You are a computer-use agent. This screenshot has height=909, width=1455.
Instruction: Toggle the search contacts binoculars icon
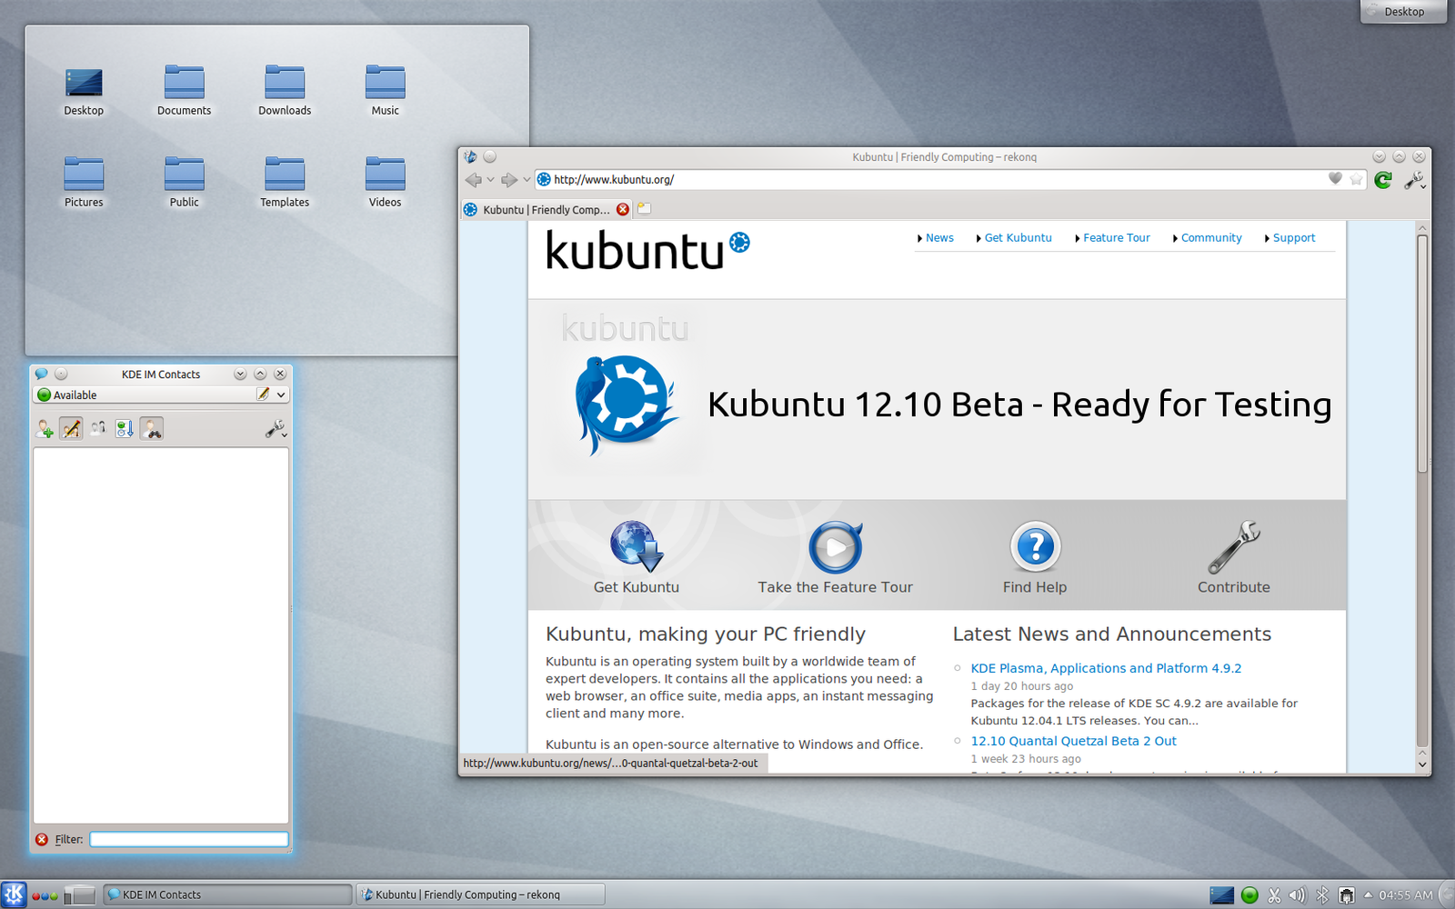pyautogui.click(x=151, y=428)
